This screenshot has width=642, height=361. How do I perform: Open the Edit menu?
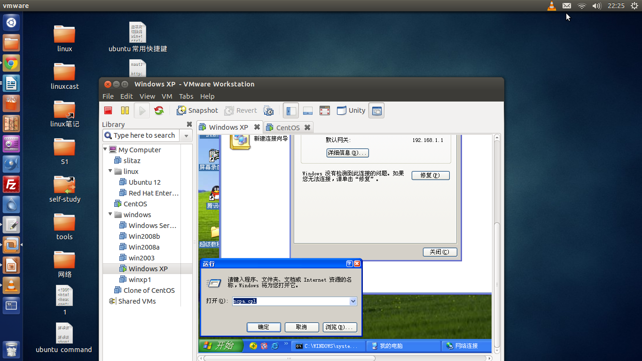pyautogui.click(x=126, y=96)
